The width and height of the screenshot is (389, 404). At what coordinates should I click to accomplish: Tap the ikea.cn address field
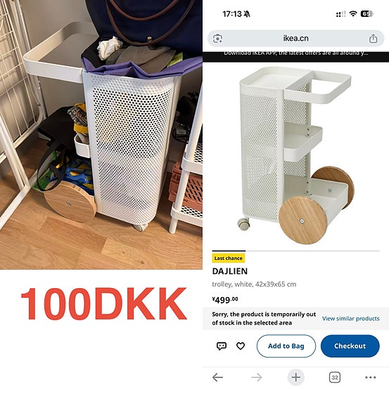(296, 39)
